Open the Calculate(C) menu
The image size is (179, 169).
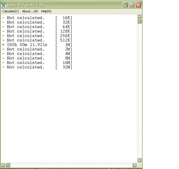11,11
